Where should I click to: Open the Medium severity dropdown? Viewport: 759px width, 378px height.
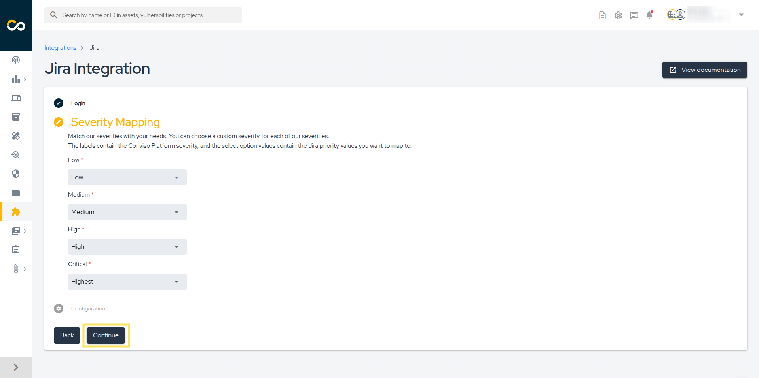[127, 212]
